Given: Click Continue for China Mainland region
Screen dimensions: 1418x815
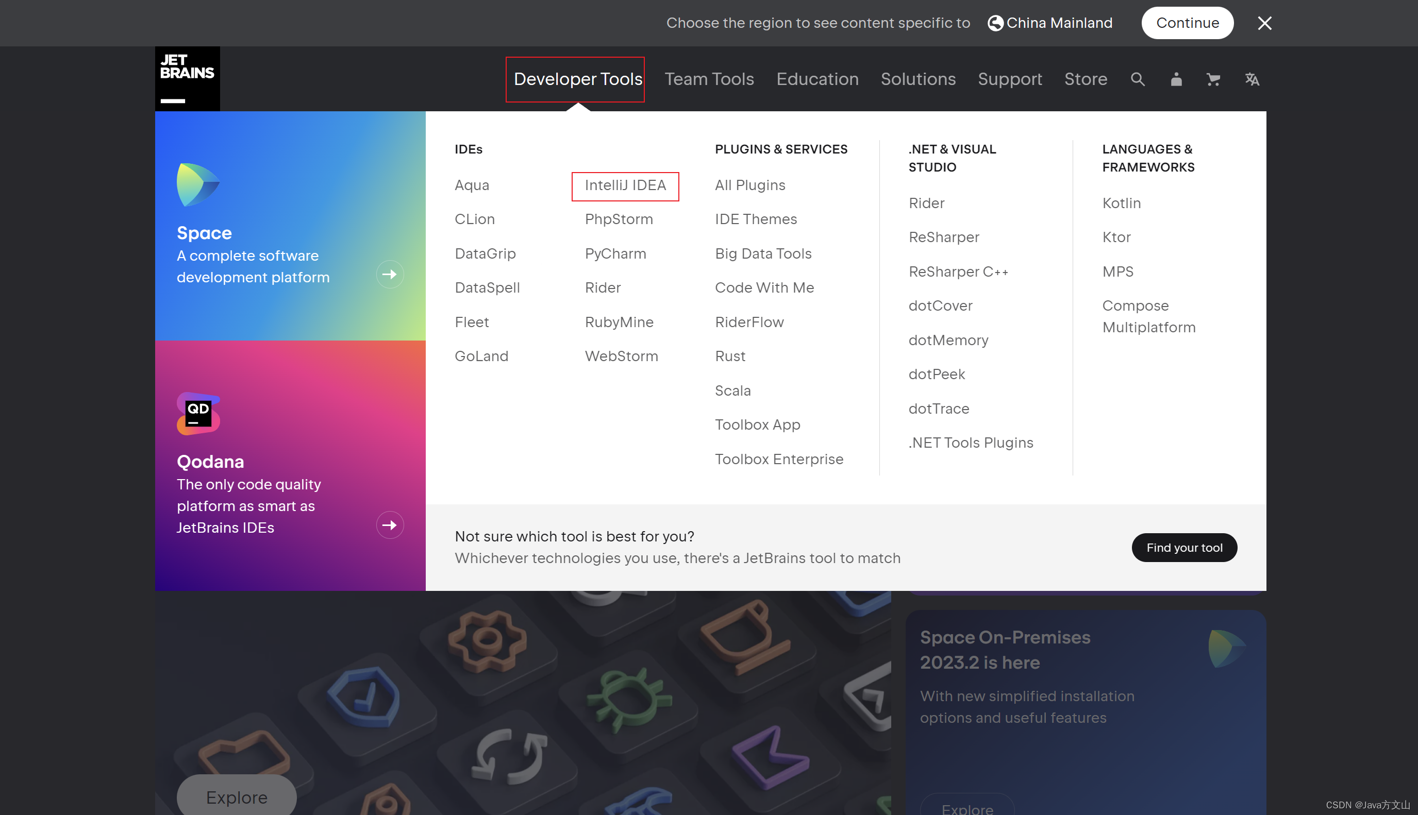Looking at the screenshot, I should pos(1187,22).
